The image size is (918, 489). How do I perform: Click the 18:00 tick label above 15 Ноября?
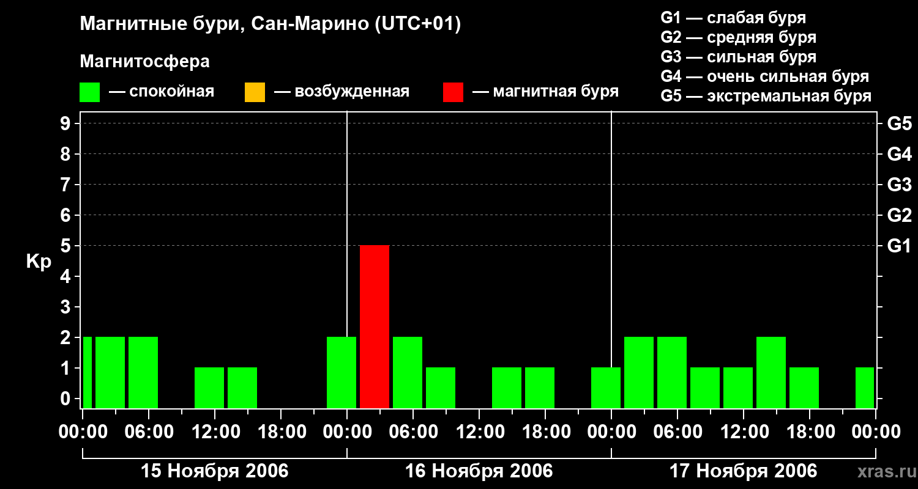(281, 432)
